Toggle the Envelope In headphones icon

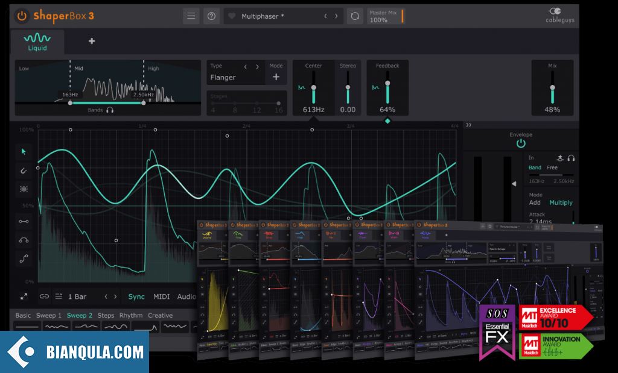pyautogui.click(x=571, y=158)
